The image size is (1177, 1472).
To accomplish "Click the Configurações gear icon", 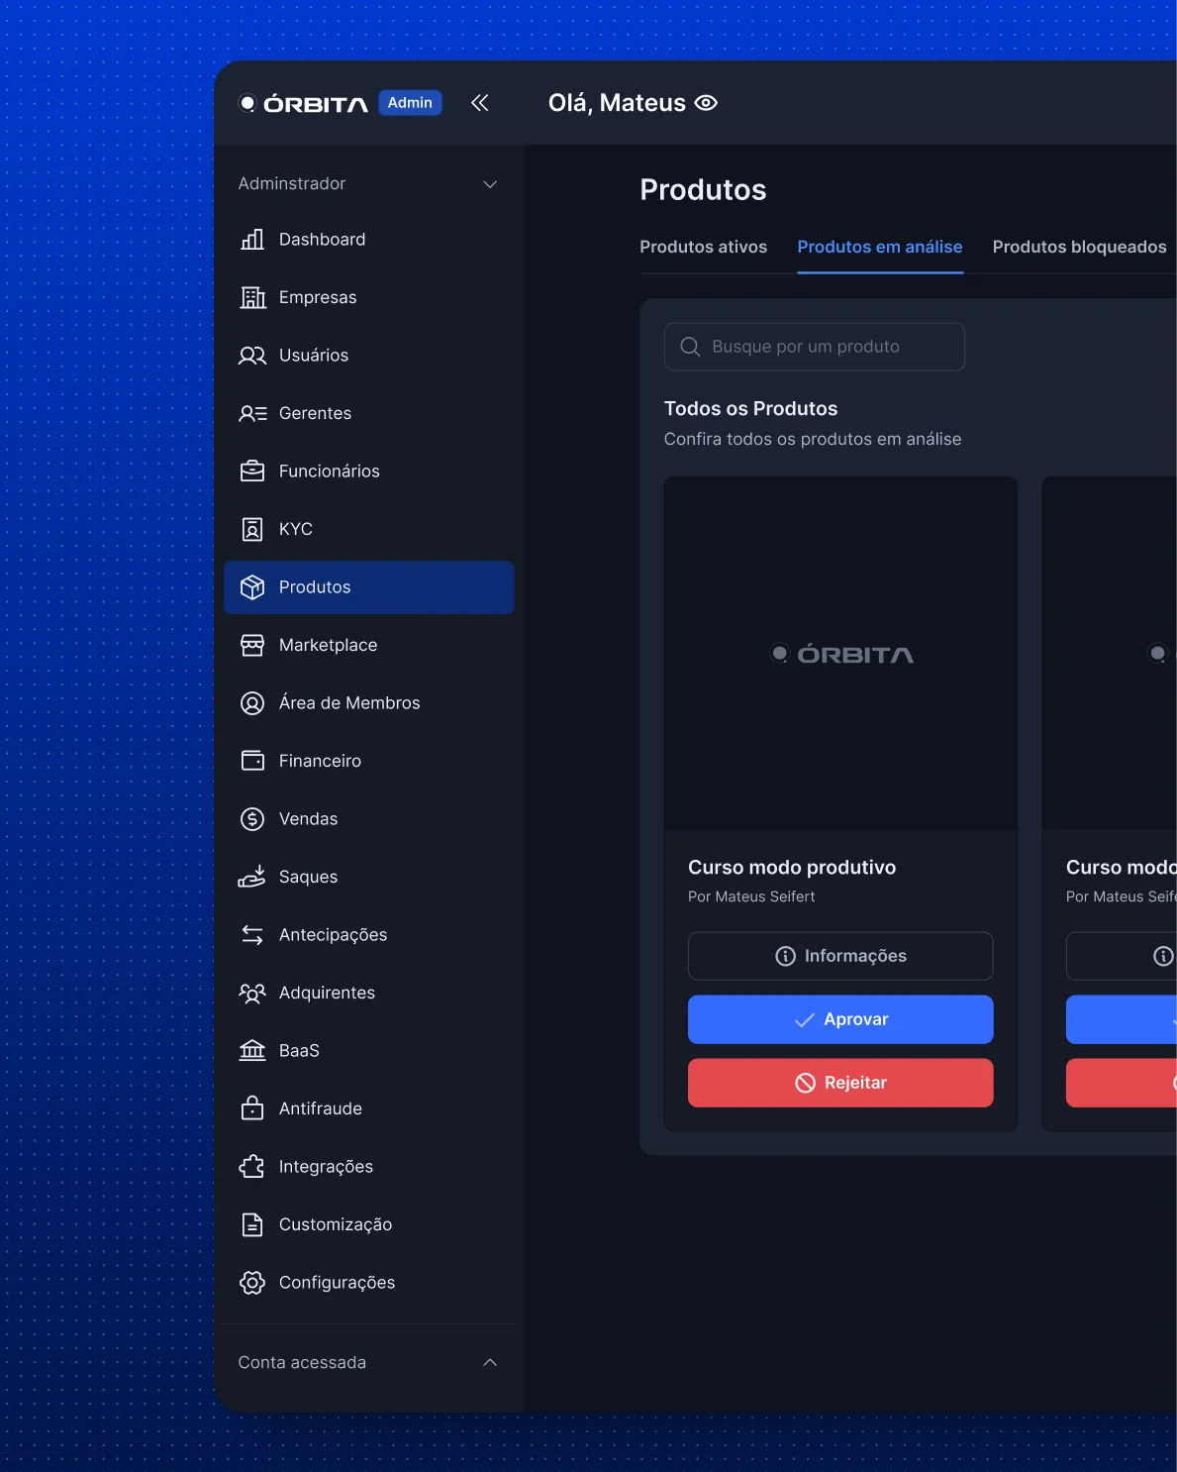I will (x=252, y=1283).
